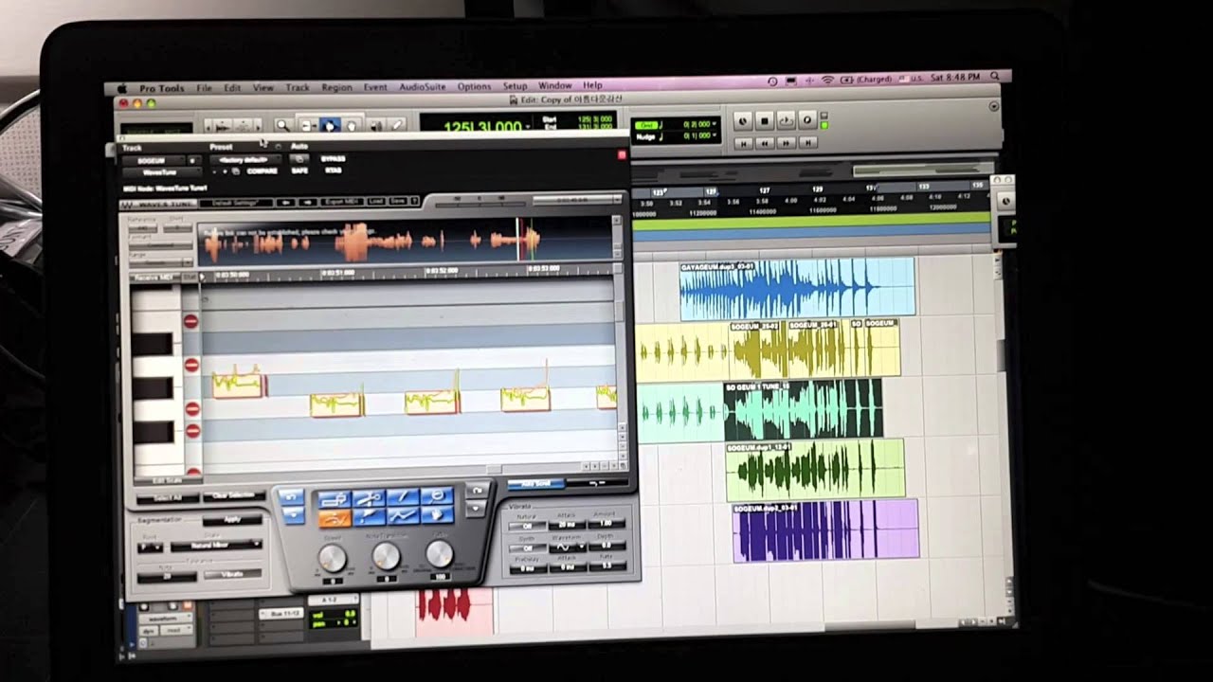Click the Save button in Waves toolbar
The height and width of the screenshot is (682, 1213).
398,201
